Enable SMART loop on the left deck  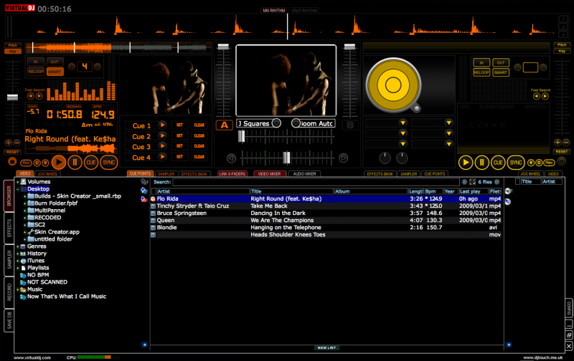click(55, 72)
